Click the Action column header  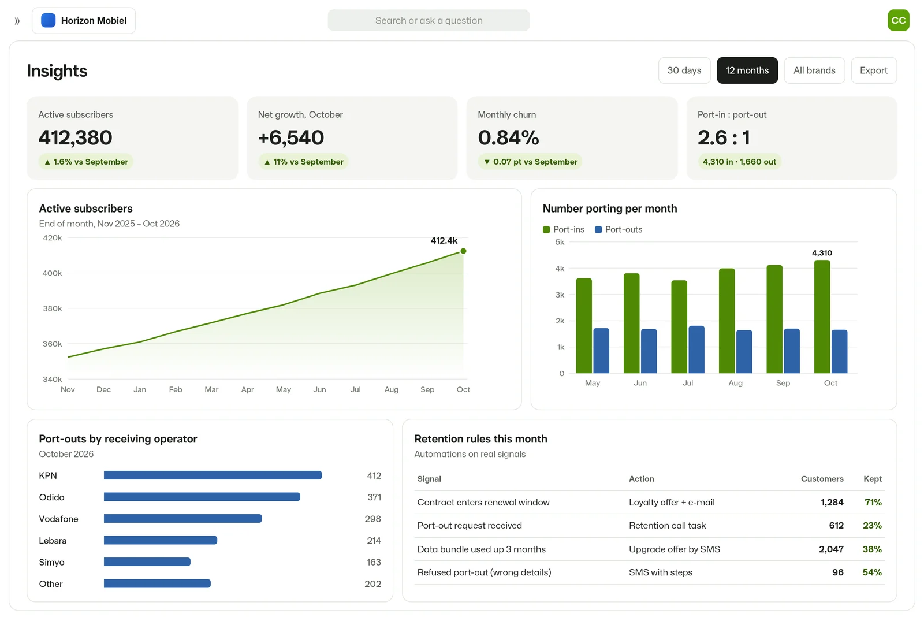[x=641, y=479]
